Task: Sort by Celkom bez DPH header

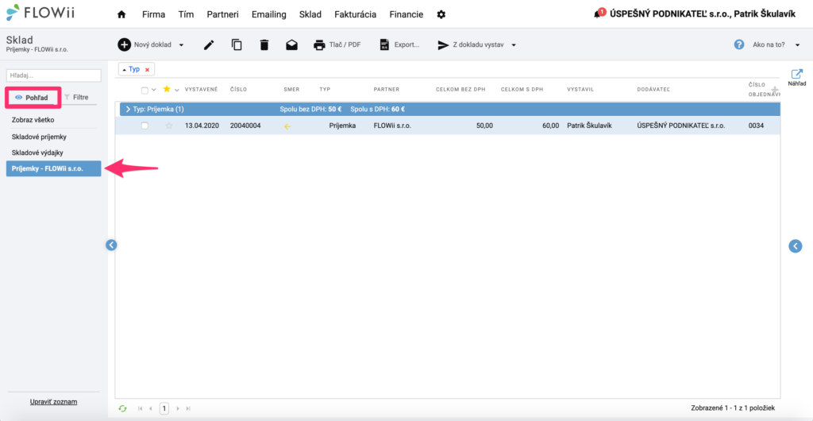Action: (460, 89)
